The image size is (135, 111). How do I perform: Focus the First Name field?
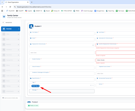pos(62,33)
